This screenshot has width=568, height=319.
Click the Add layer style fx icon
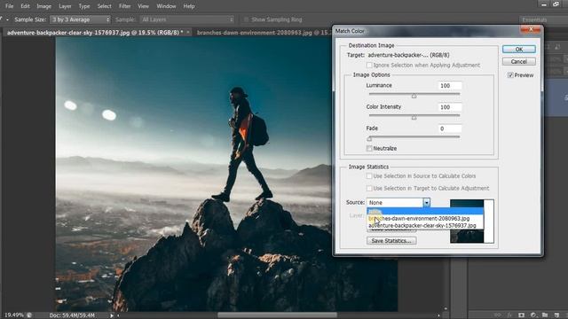click(509, 315)
